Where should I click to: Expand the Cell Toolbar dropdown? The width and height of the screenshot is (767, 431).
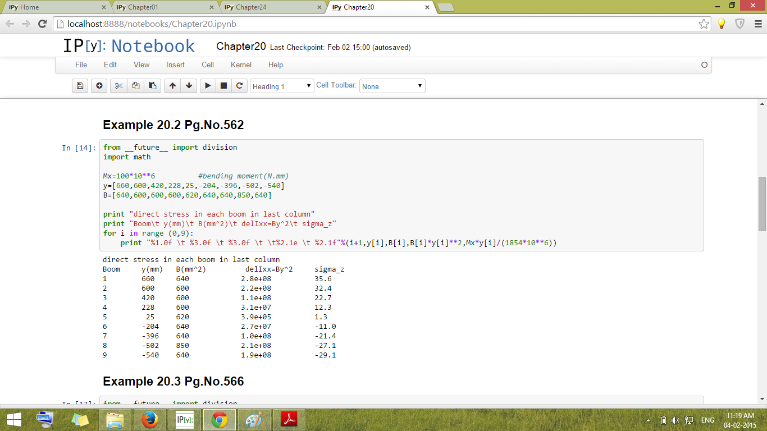[x=392, y=86]
